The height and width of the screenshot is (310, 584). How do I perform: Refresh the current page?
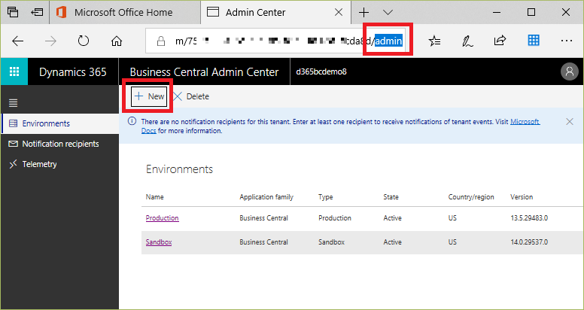[x=84, y=40]
